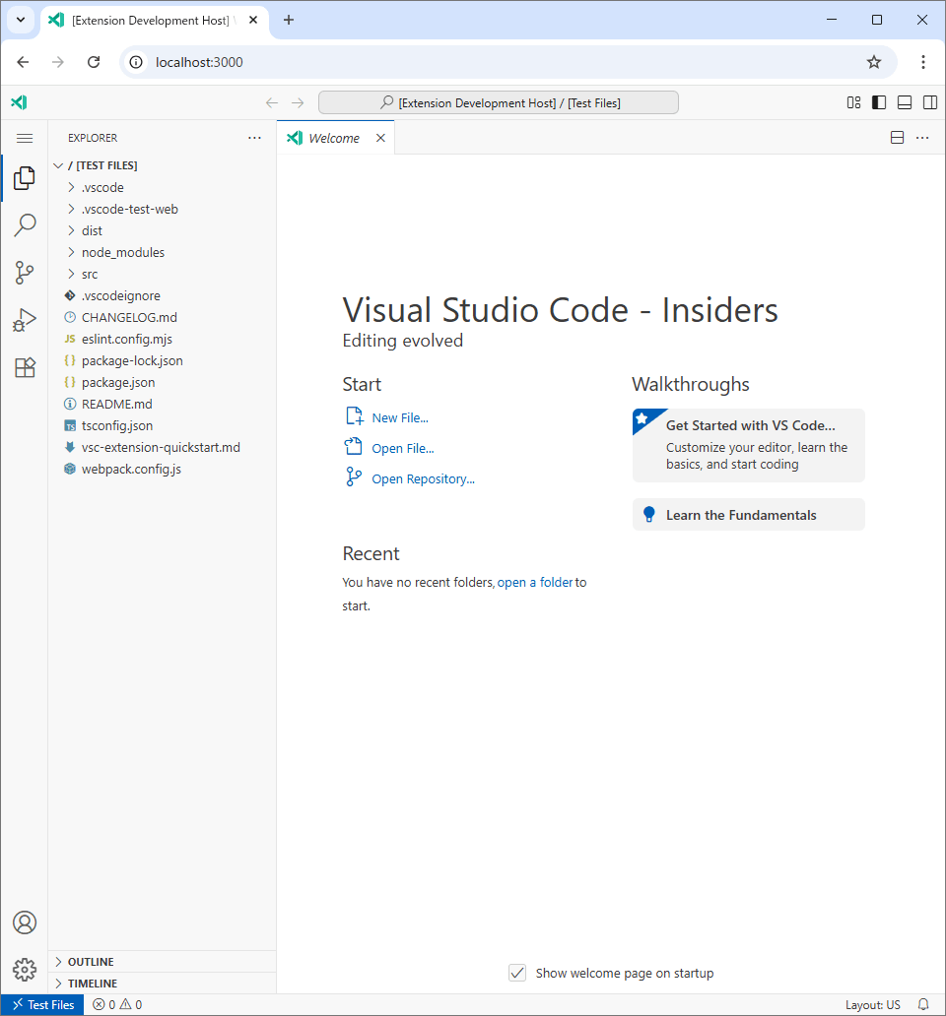Image resolution: width=946 pixels, height=1016 pixels.
Task: Toggle Primary Side Bar visibility
Action: point(879,102)
